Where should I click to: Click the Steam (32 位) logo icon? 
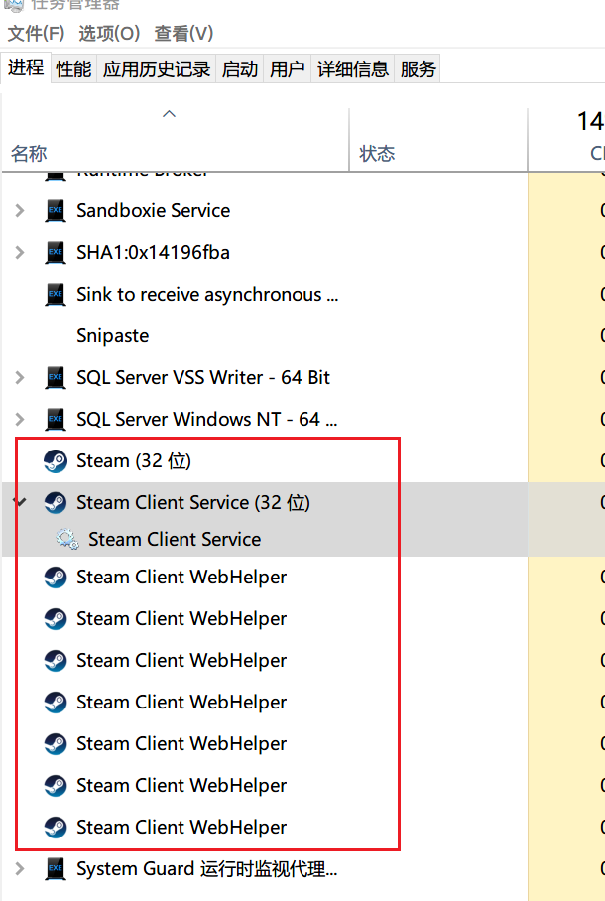(56, 460)
